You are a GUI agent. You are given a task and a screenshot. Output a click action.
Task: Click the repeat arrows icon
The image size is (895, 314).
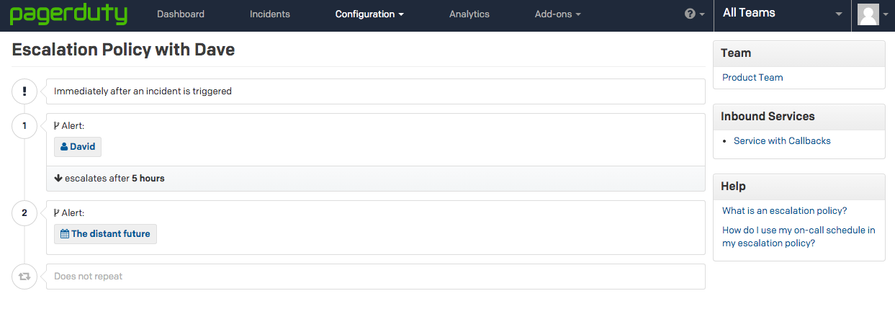point(24,277)
